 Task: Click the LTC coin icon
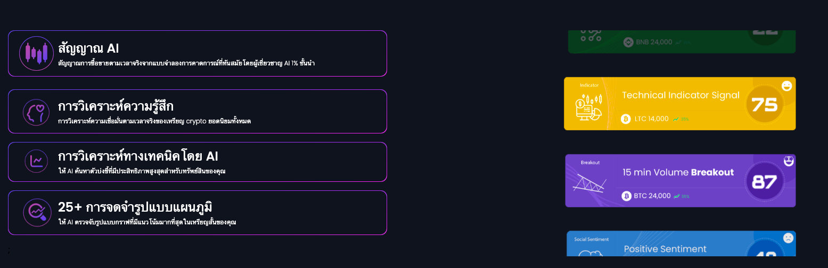(x=626, y=119)
